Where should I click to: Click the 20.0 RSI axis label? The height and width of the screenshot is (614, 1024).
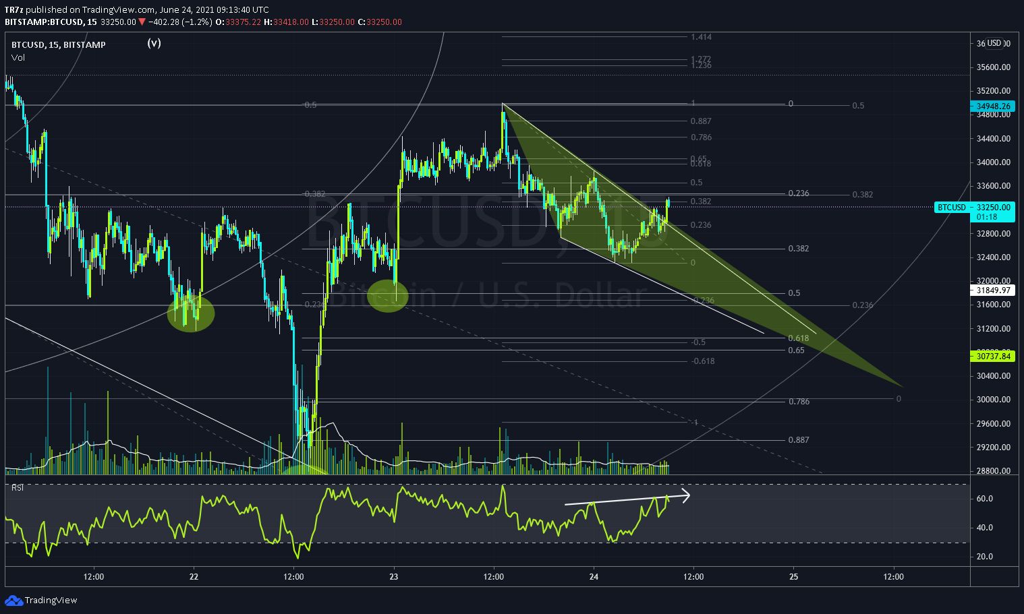pyautogui.click(x=985, y=557)
